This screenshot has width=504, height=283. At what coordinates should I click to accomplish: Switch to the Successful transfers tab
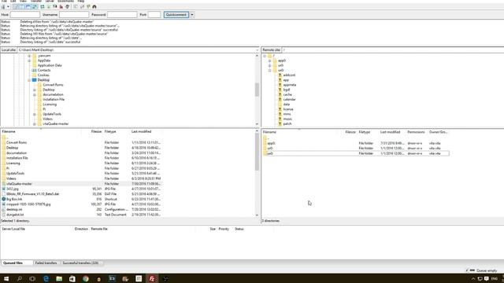[x=80, y=263]
